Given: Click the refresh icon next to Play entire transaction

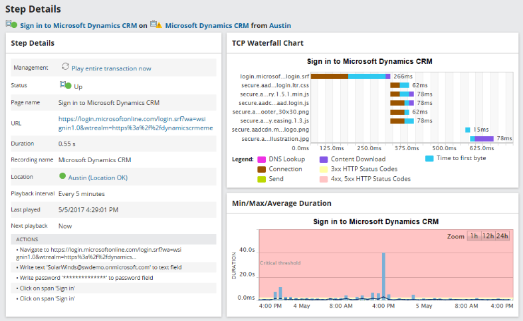Looking at the screenshot, I should 65,67.
